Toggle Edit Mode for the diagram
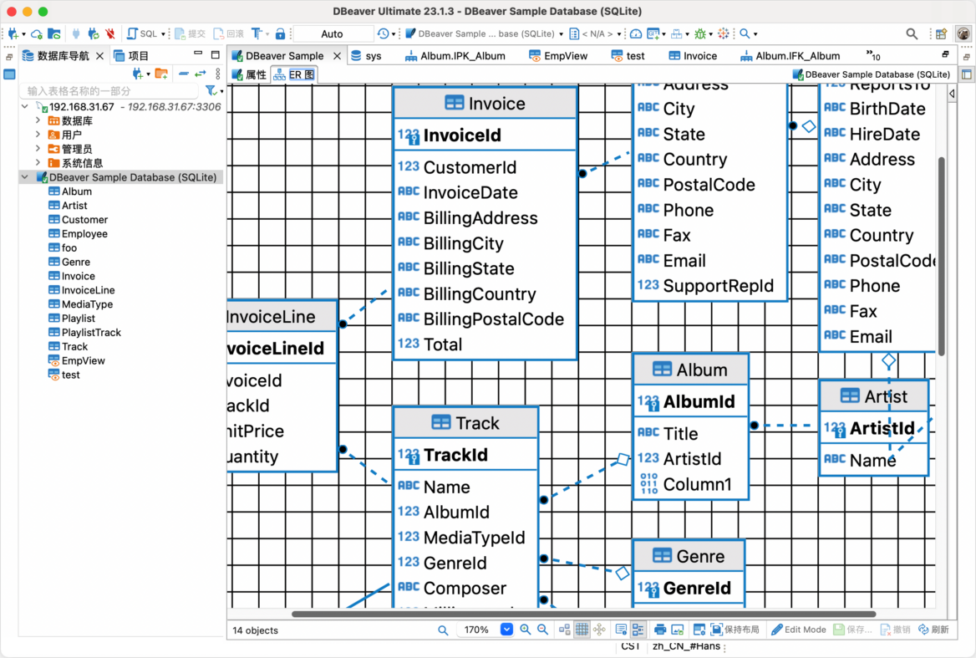The width and height of the screenshot is (976, 658). [799, 630]
